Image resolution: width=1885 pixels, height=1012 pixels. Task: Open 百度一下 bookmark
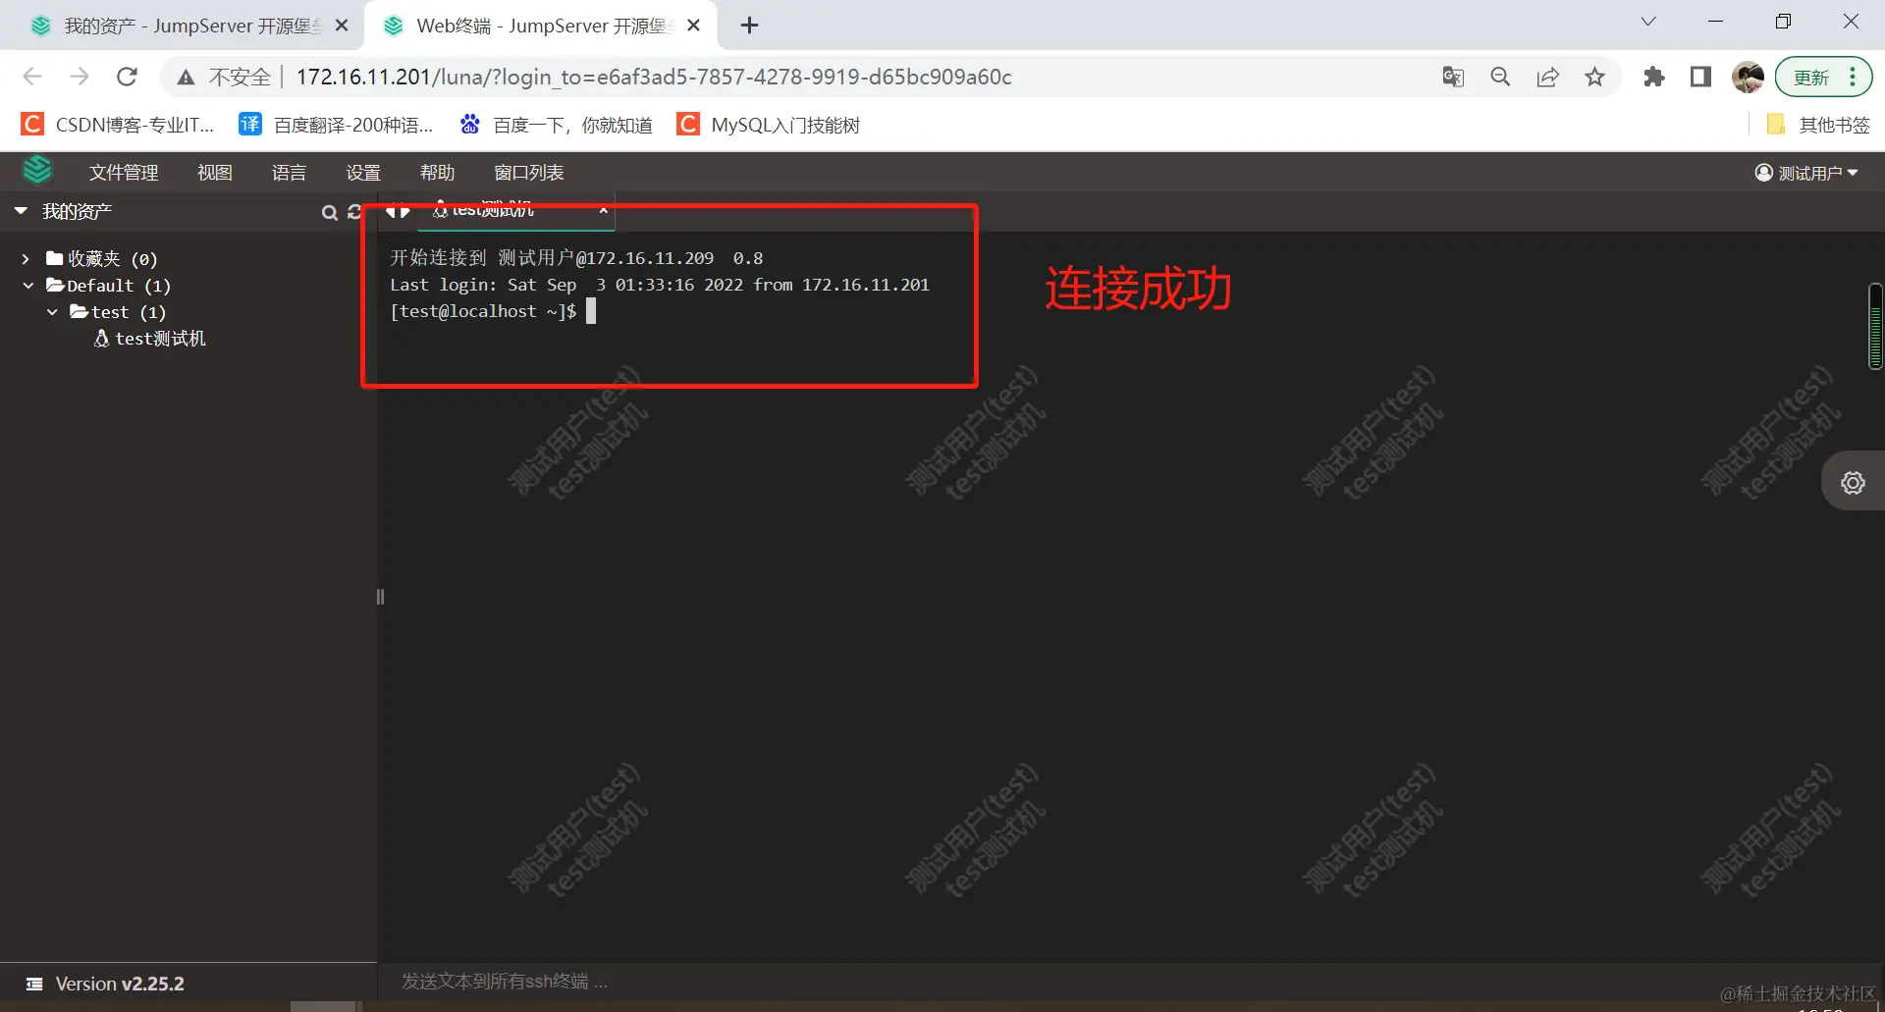coord(557,125)
